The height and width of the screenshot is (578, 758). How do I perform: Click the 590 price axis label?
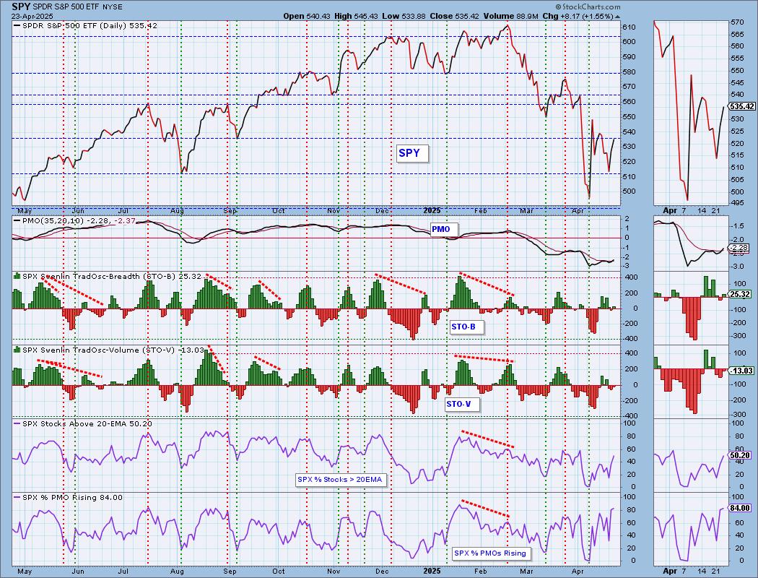pos(627,57)
